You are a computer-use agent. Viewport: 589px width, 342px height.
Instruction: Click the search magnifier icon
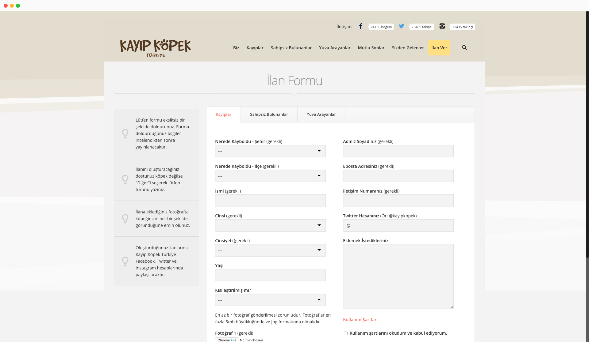464,47
